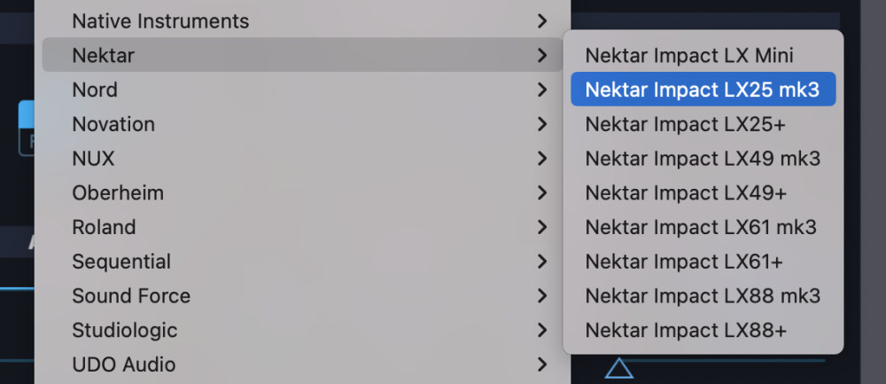Open the Novation submenu
The height and width of the screenshot is (384, 886).
coord(113,124)
